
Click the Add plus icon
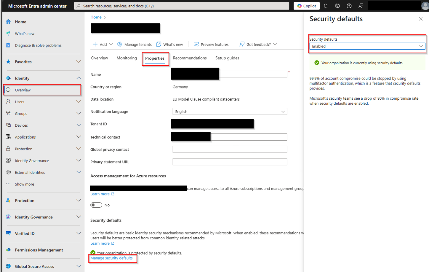95,44
